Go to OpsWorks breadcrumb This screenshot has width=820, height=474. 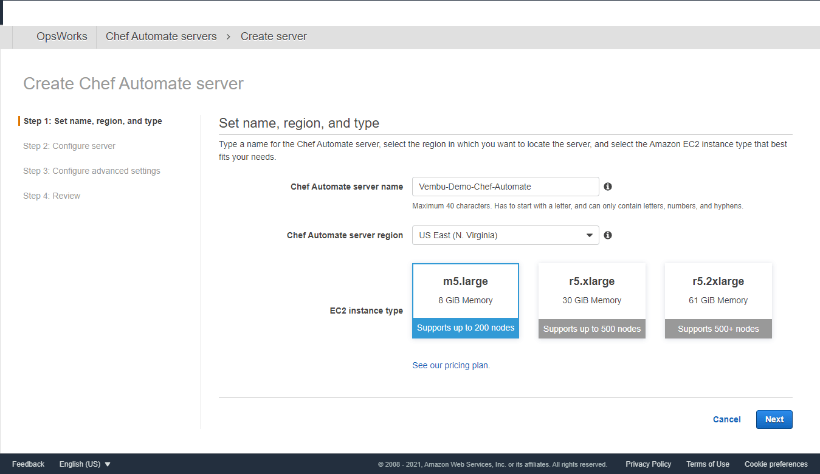tap(62, 36)
